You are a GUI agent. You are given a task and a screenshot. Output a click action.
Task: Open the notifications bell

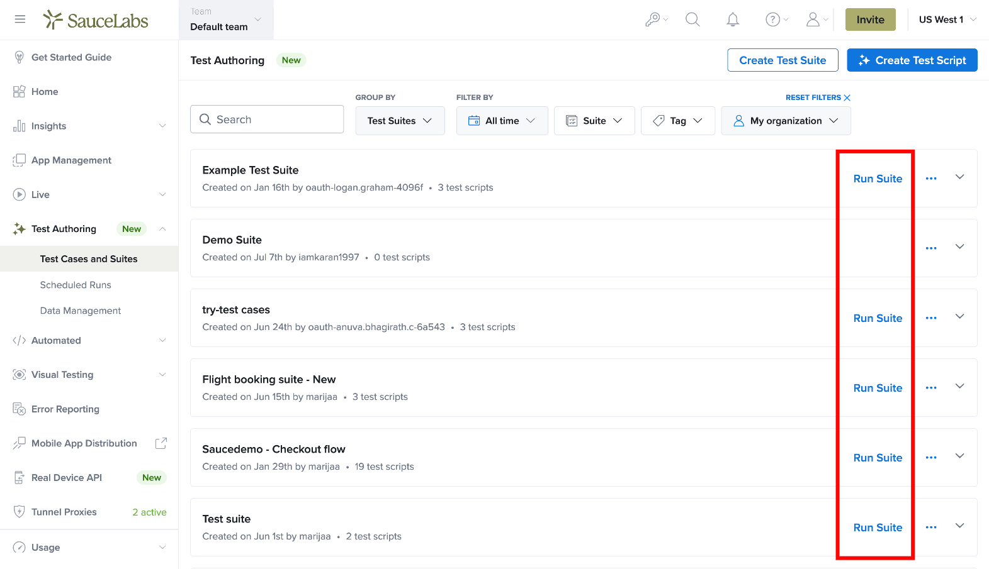733,19
